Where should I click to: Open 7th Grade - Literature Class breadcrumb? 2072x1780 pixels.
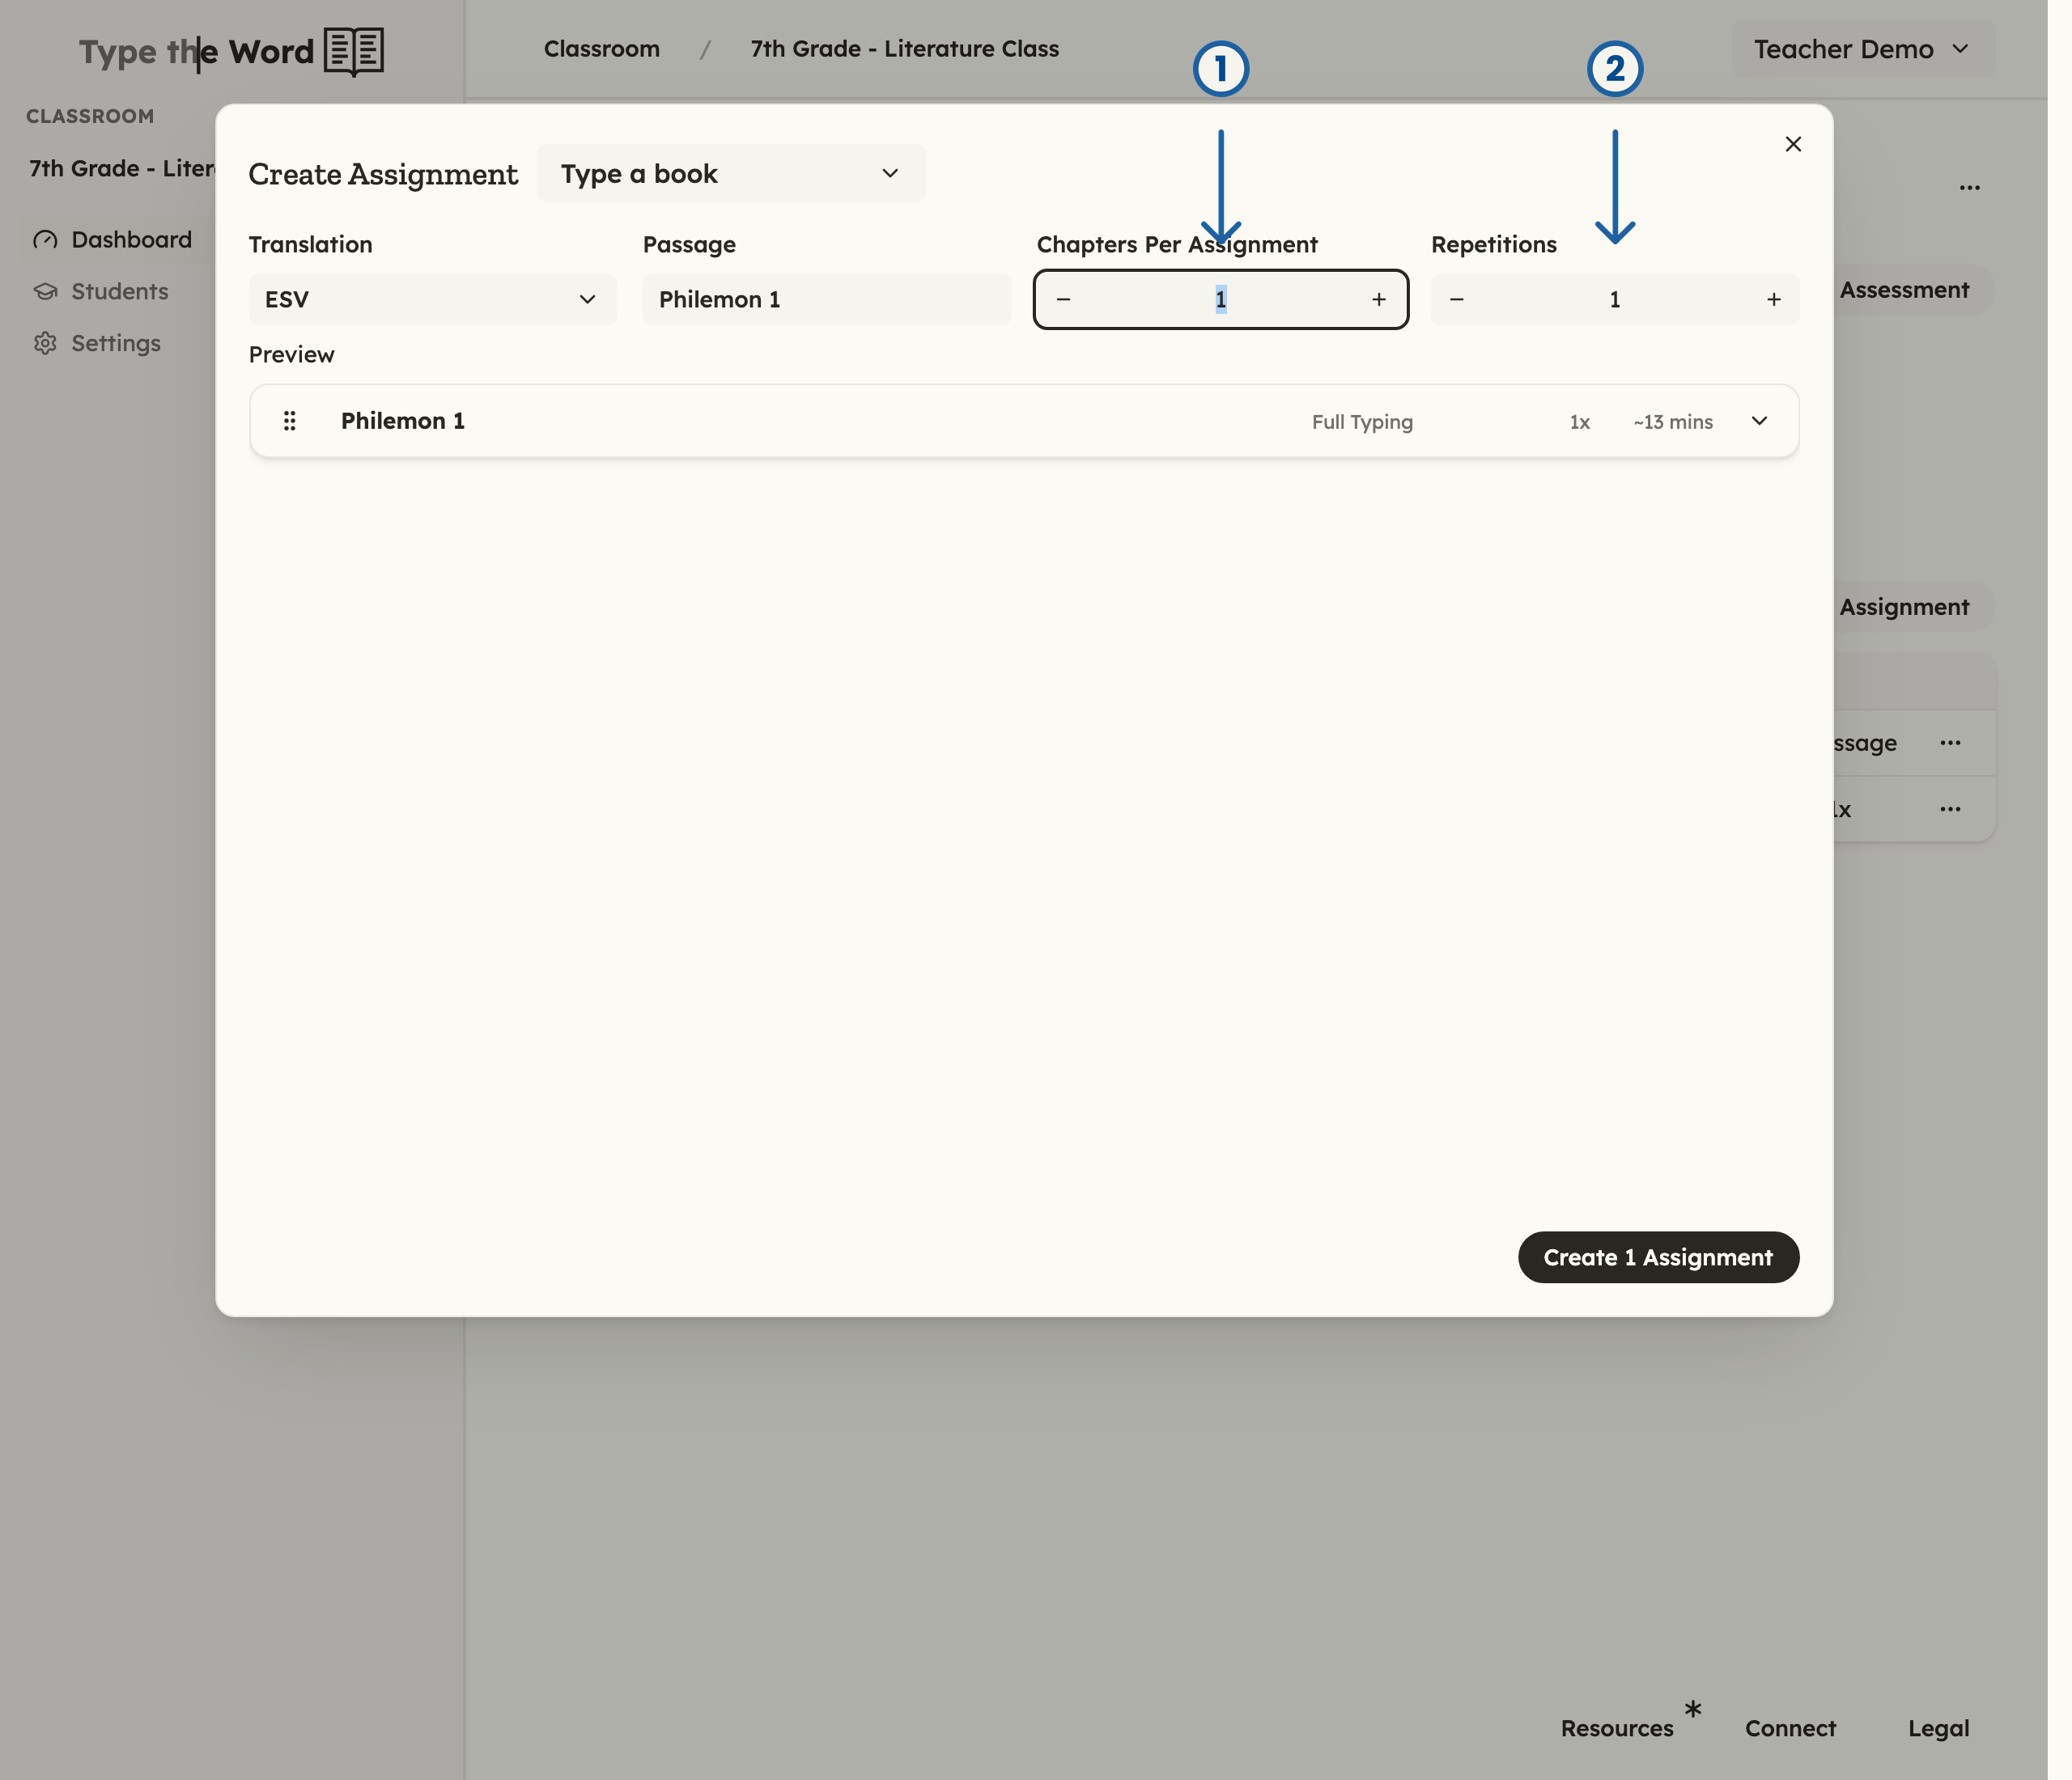coord(904,49)
